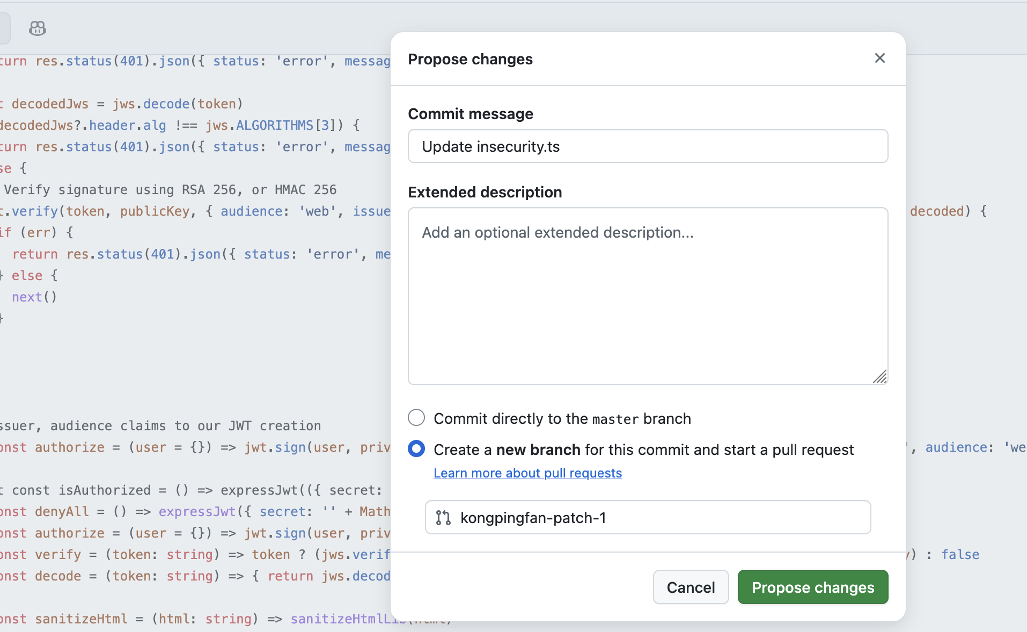Image resolution: width=1027 pixels, height=632 pixels.
Task: Click the textarea resize handle icon
Action: [879, 377]
